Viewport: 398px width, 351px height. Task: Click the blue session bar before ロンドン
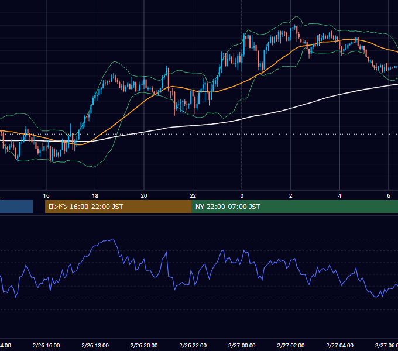(x=16, y=207)
